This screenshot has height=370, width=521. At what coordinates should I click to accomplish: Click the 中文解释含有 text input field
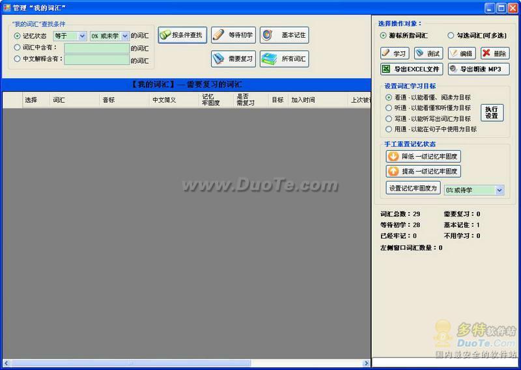[96, 60]
